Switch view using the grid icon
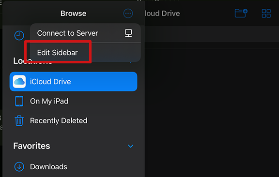Viewport: 279px width, 177px height. click(266, 14)
